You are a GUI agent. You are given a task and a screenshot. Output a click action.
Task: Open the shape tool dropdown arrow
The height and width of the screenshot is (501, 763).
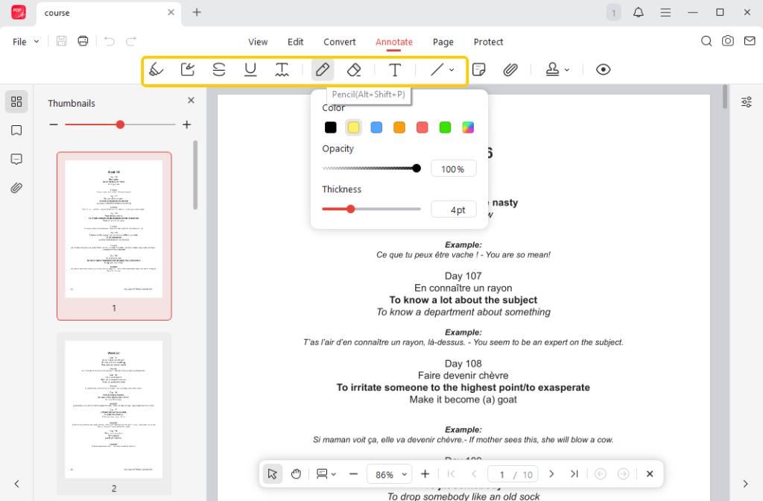click(452, 70)
